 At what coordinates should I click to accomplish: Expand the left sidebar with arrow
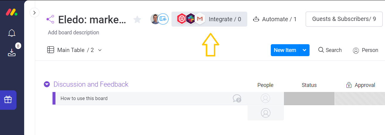pyautogui.click(x=35, y=13)
